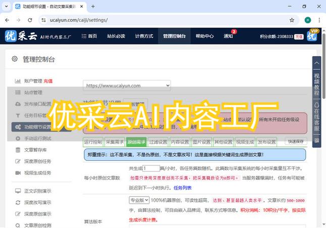326x228 pixels.
Task: Switch to 视频生成 tab
Action: coord(245,142)
